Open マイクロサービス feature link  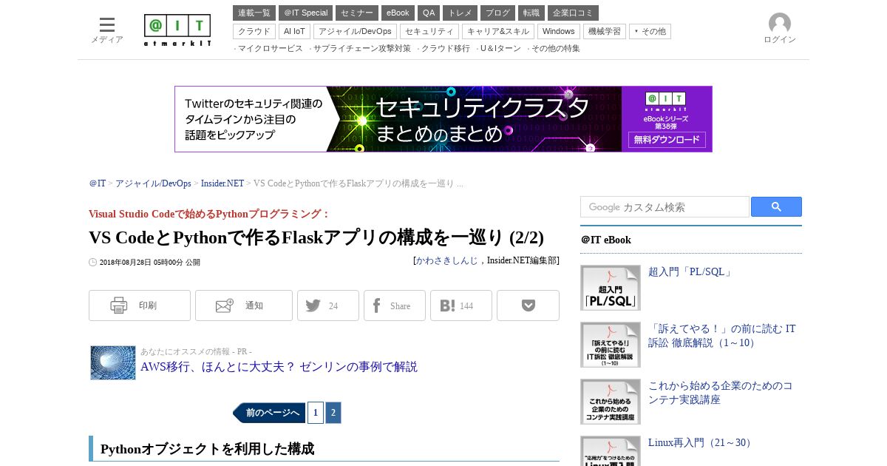point(270,48)
